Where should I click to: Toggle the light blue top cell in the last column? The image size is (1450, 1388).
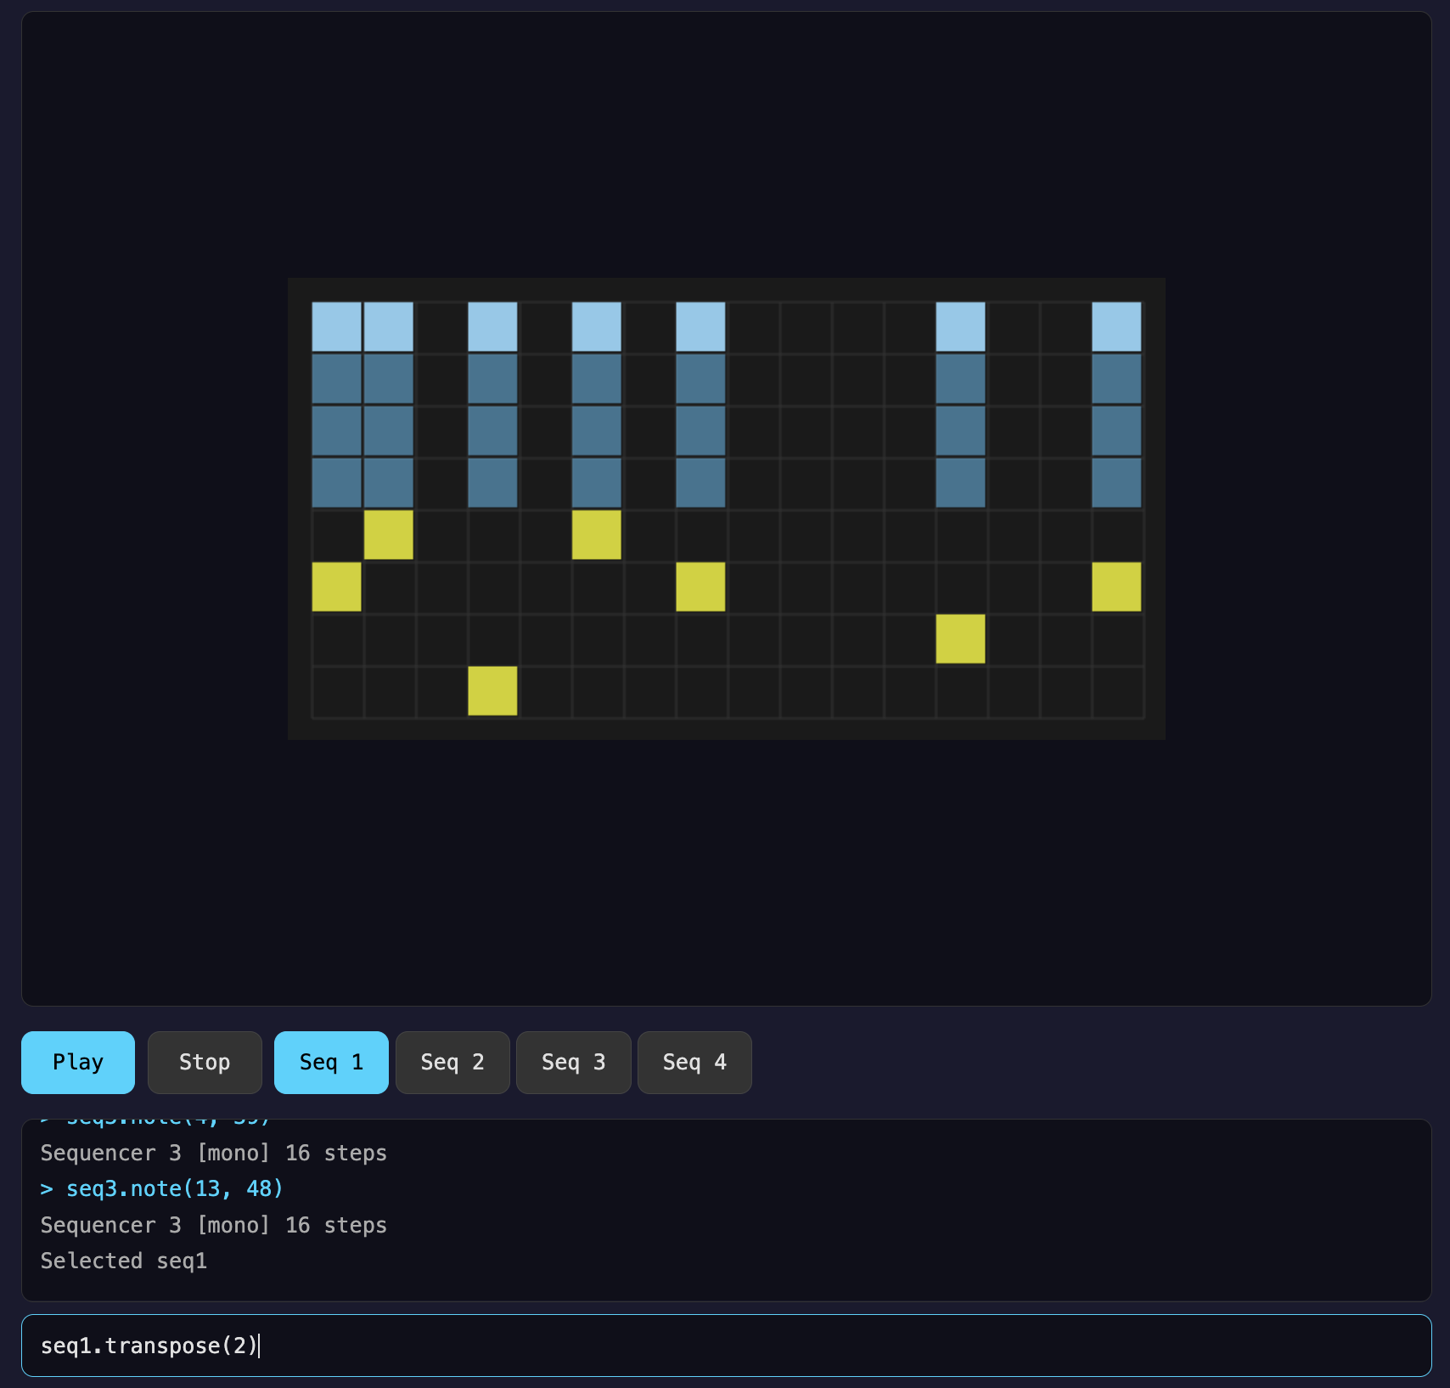click(x=1116, y=327)
